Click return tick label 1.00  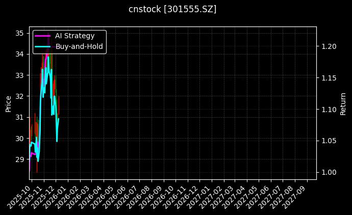point(329,172)
